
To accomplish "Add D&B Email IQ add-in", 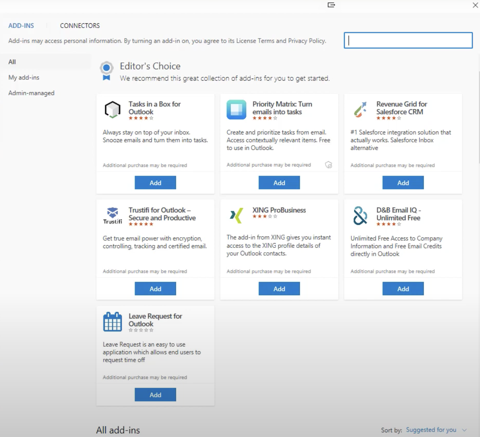I will tap(403, 289).
